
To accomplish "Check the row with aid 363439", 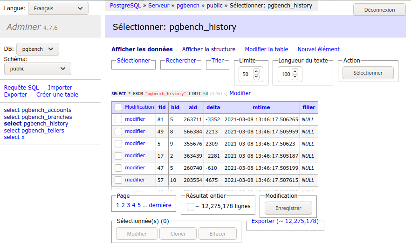I will click(118, 155).
